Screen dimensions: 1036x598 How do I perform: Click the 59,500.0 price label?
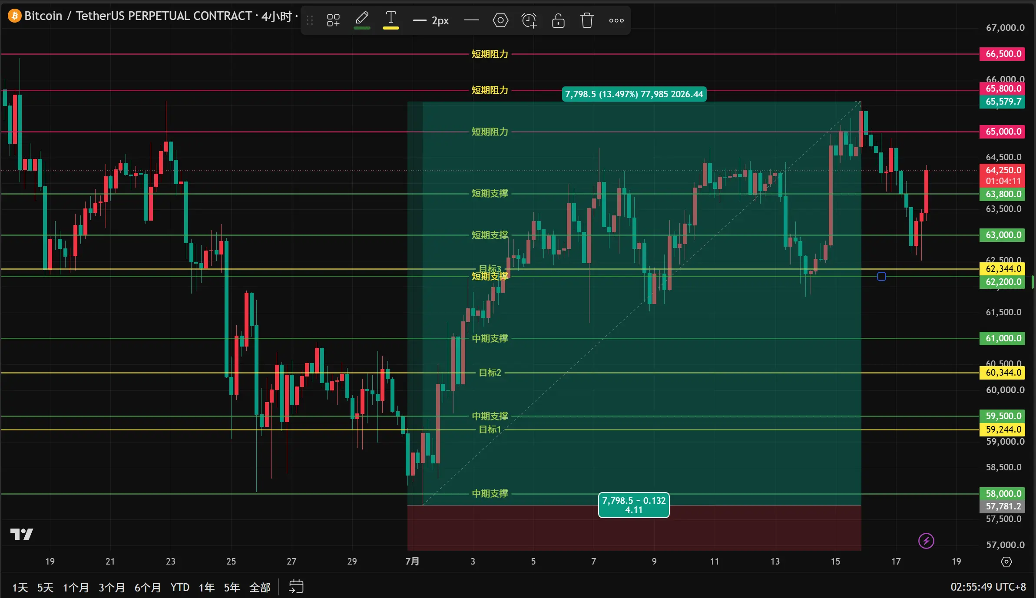(x=1003, y=416)
